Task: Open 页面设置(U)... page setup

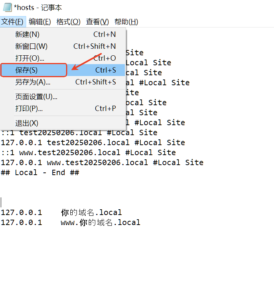Action: [x=36, y=97]
